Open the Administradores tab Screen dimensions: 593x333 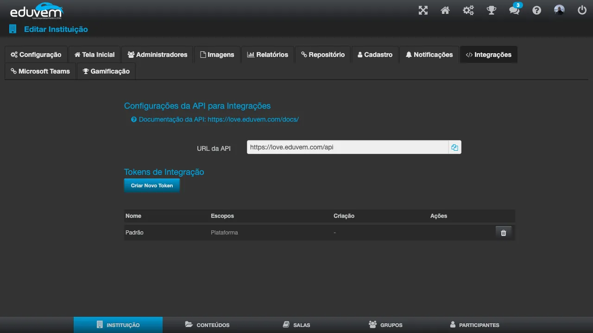coord(158,55)
